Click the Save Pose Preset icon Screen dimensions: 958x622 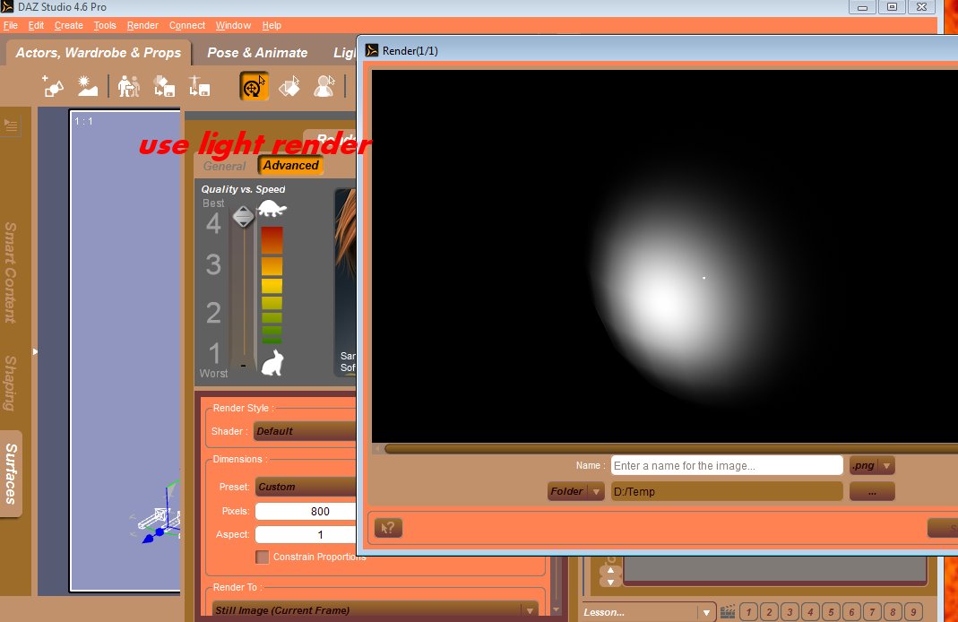[199, 86]
